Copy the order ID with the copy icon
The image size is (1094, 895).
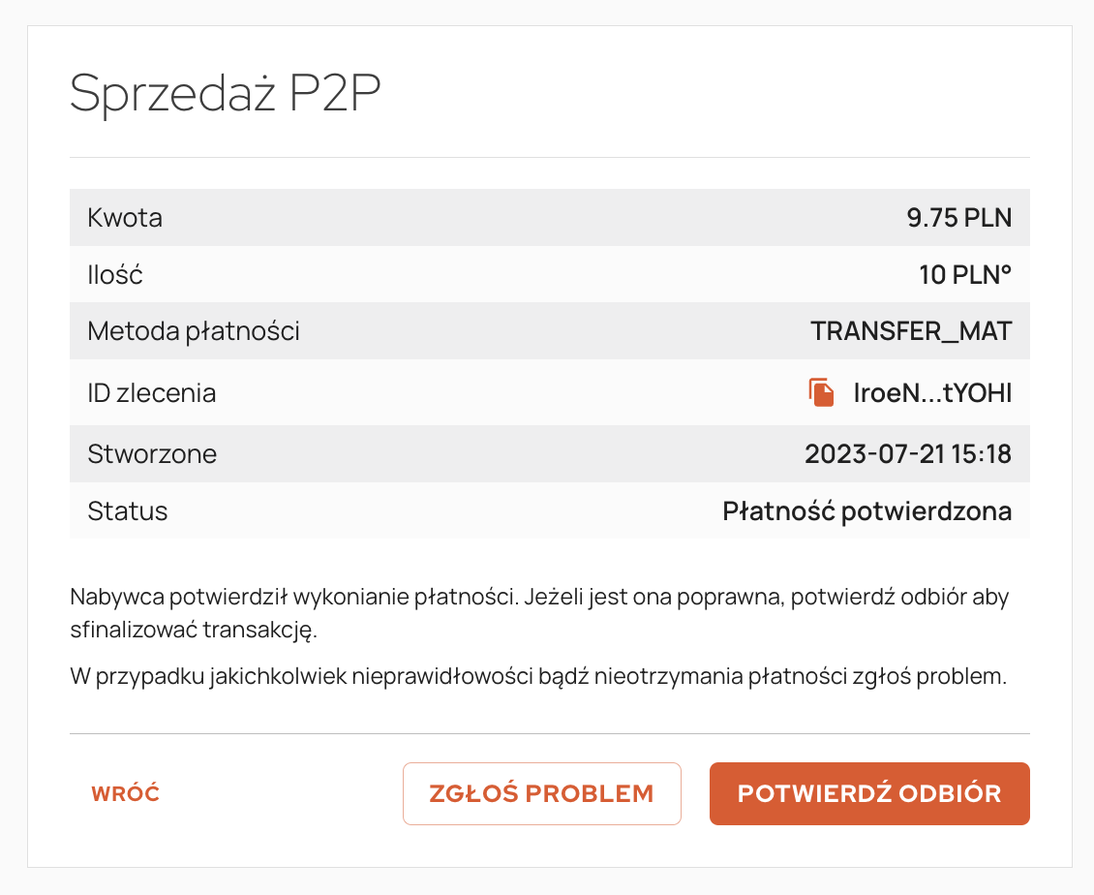(821, 392)
